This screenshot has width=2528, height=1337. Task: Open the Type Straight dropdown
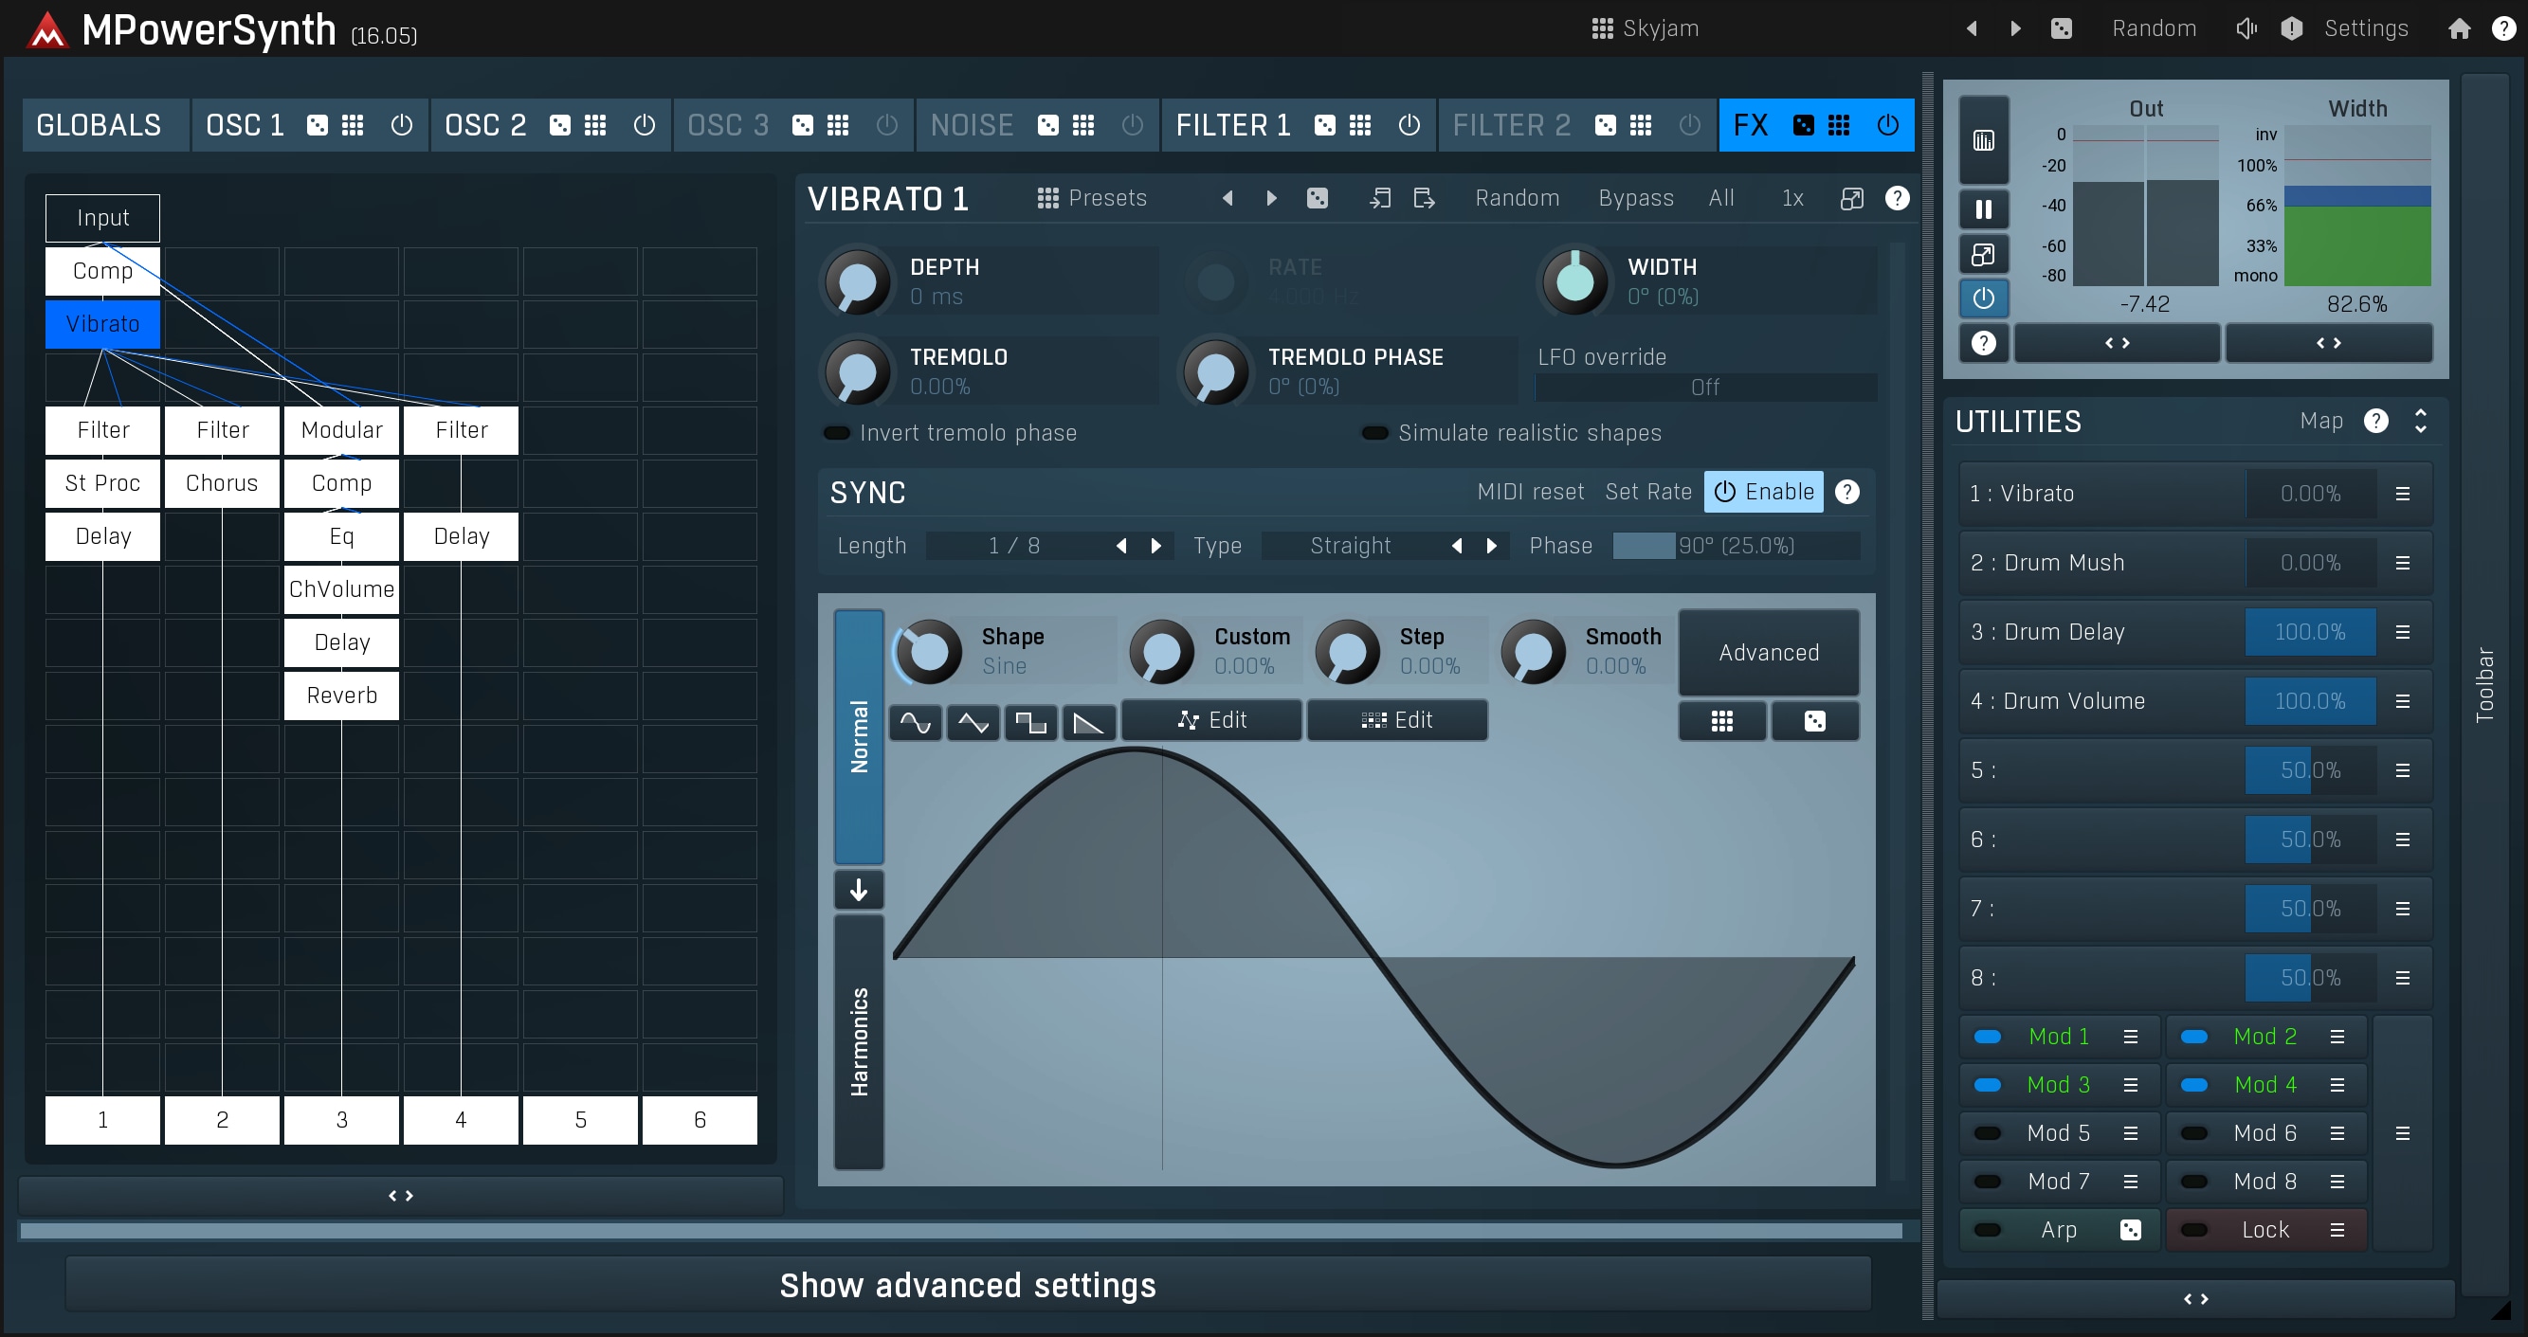coord(1351,546)
